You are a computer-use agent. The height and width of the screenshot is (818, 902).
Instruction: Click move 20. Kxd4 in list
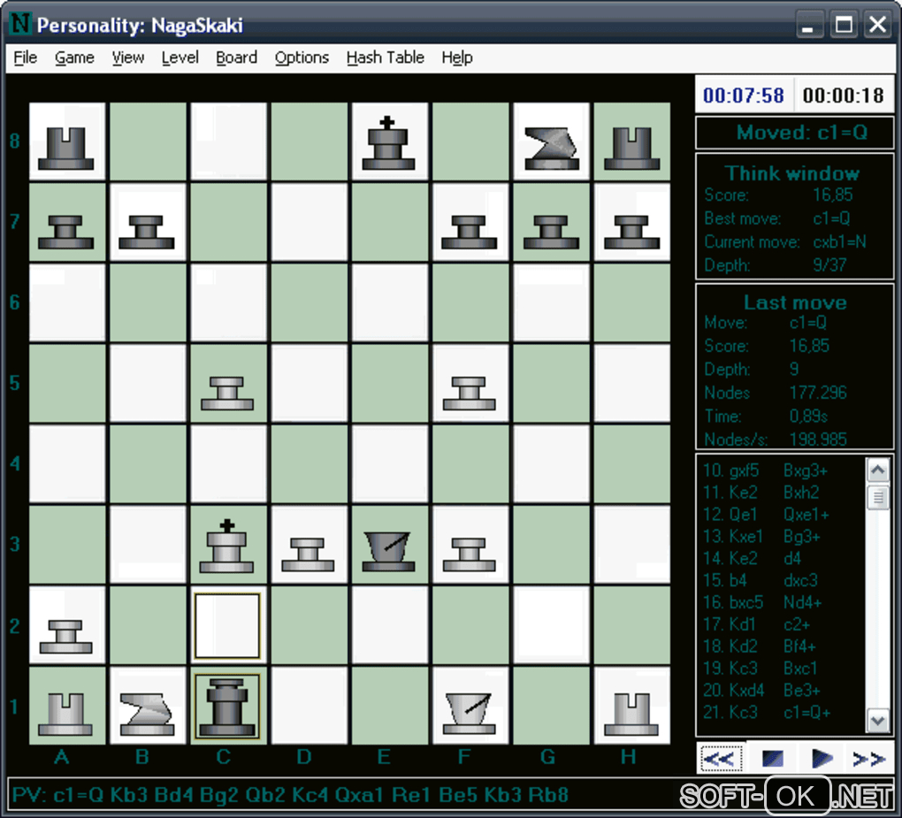pyautogui.click(x=733, y=690)
